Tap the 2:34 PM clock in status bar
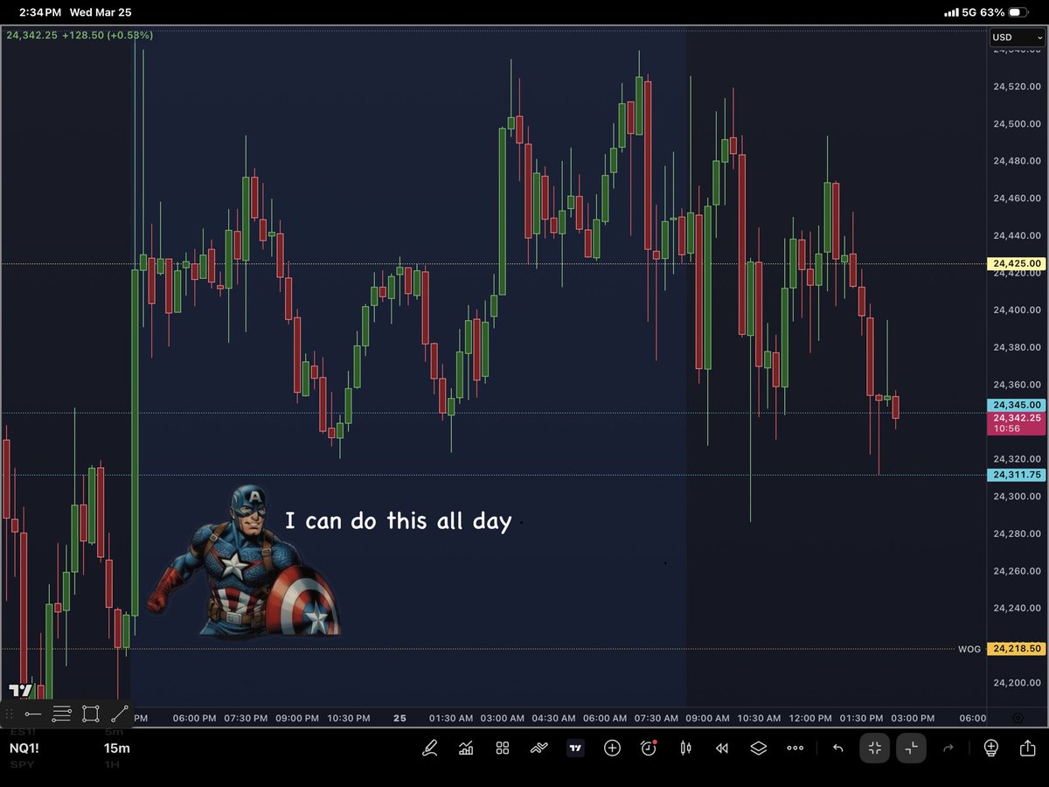The image size is (1049, 787). [40, 12]
